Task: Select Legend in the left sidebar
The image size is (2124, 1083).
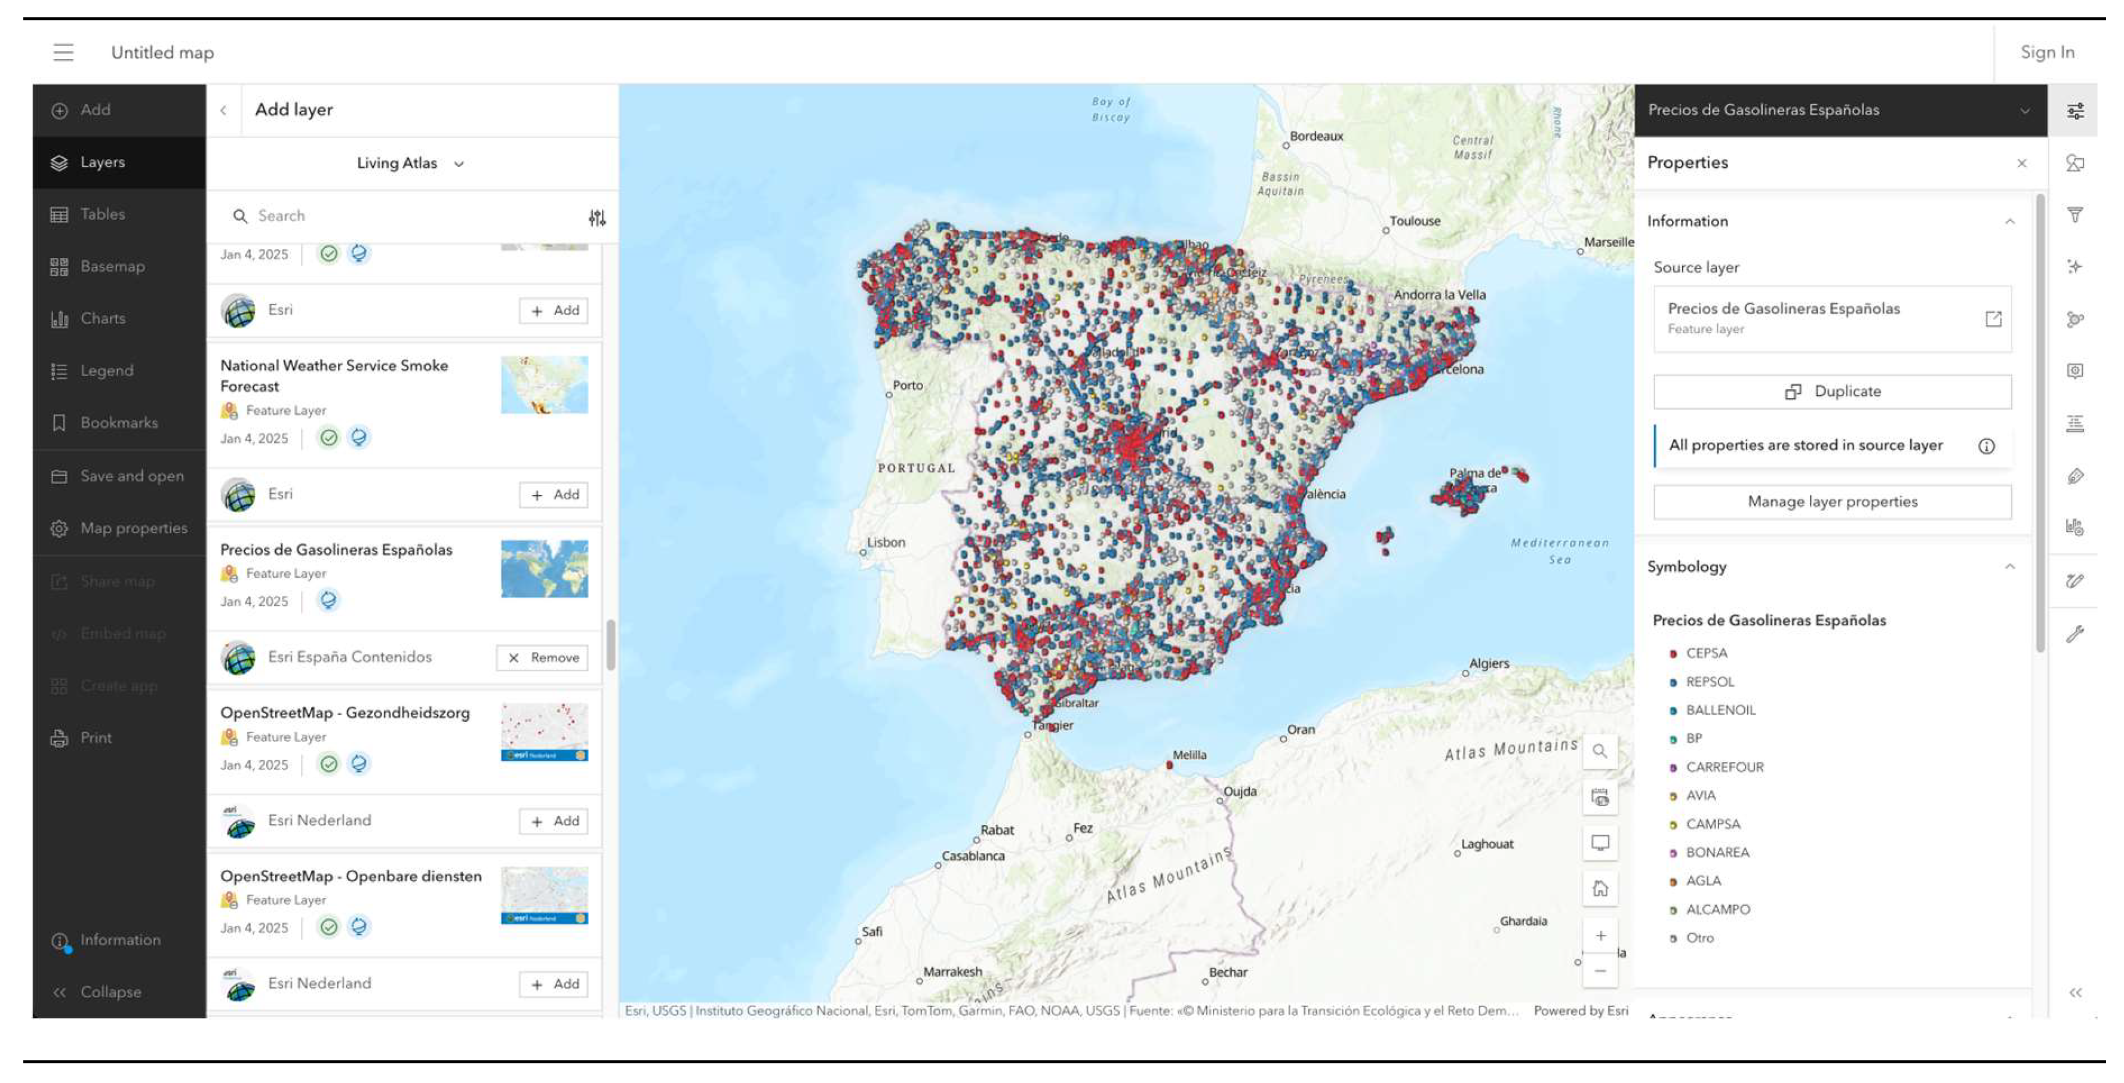Action: pos(106,371)
